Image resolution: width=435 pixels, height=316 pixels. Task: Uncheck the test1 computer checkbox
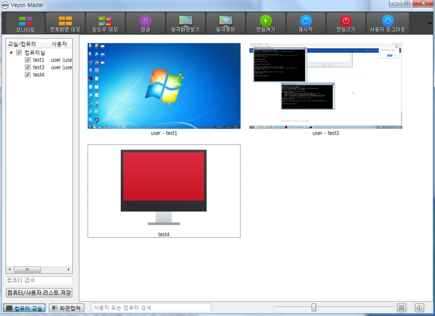pos(28,60)
